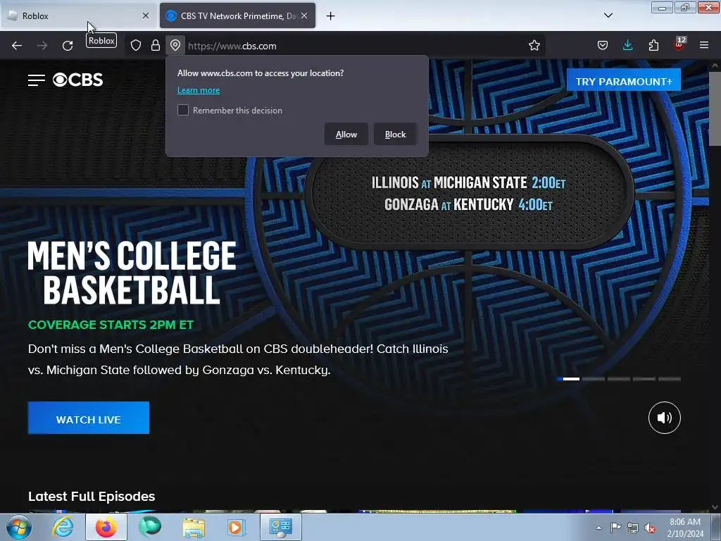721x541 pixels.
Task: Click the MEN'S COLLEGE BASKETBALL headline
Action: click(132, 273)
